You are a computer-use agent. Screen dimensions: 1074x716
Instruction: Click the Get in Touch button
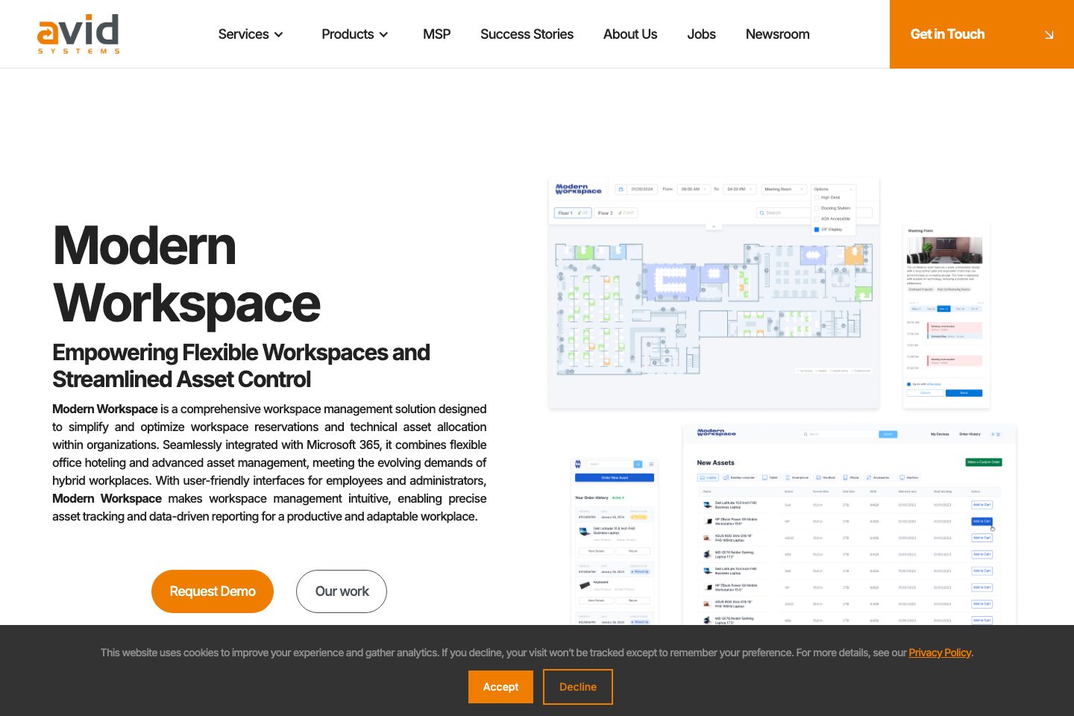(982, 34)
